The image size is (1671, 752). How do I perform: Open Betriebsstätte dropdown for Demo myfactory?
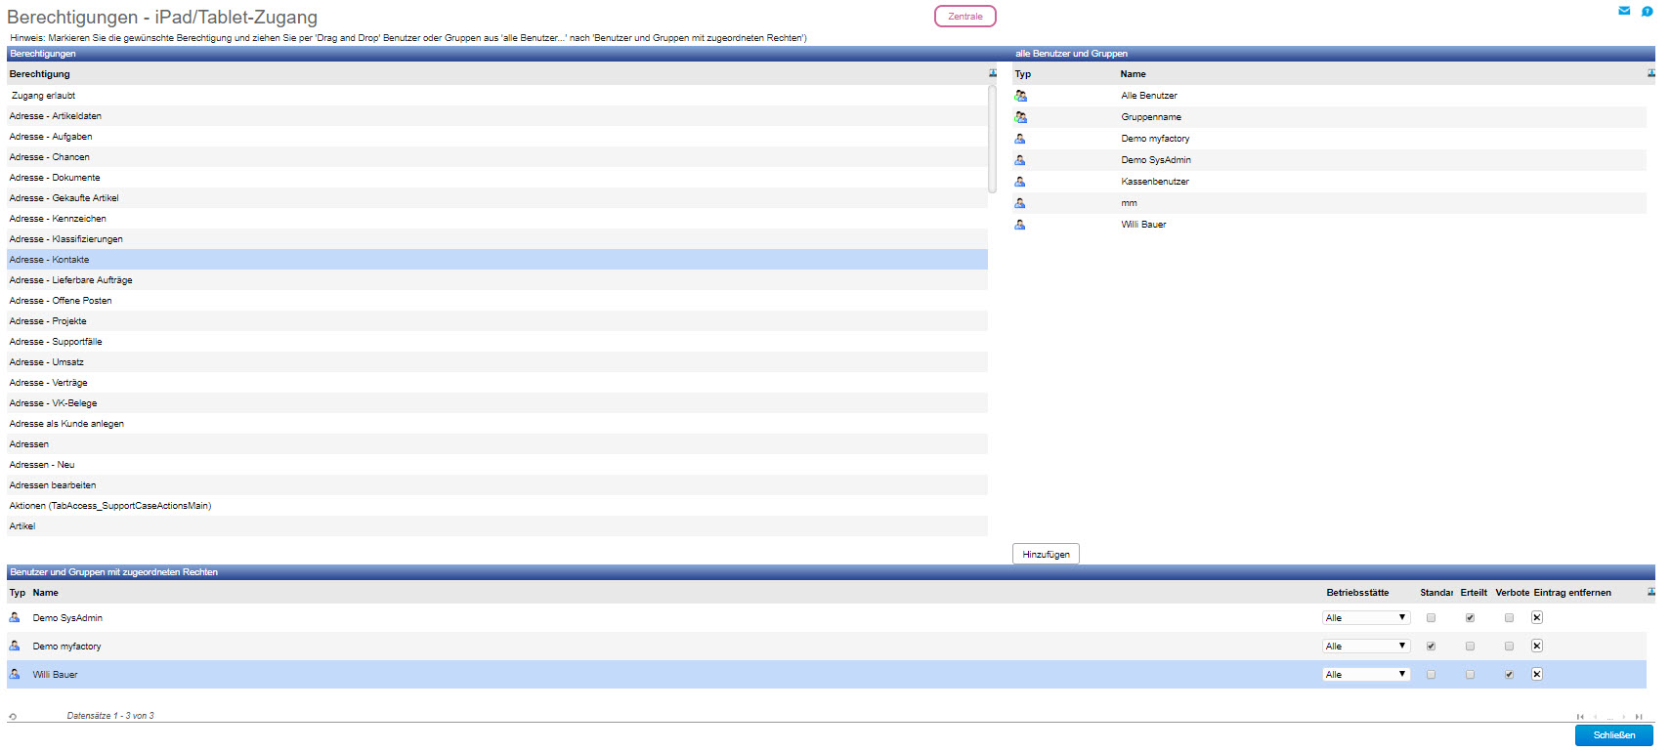click(x=1365, y=646)
